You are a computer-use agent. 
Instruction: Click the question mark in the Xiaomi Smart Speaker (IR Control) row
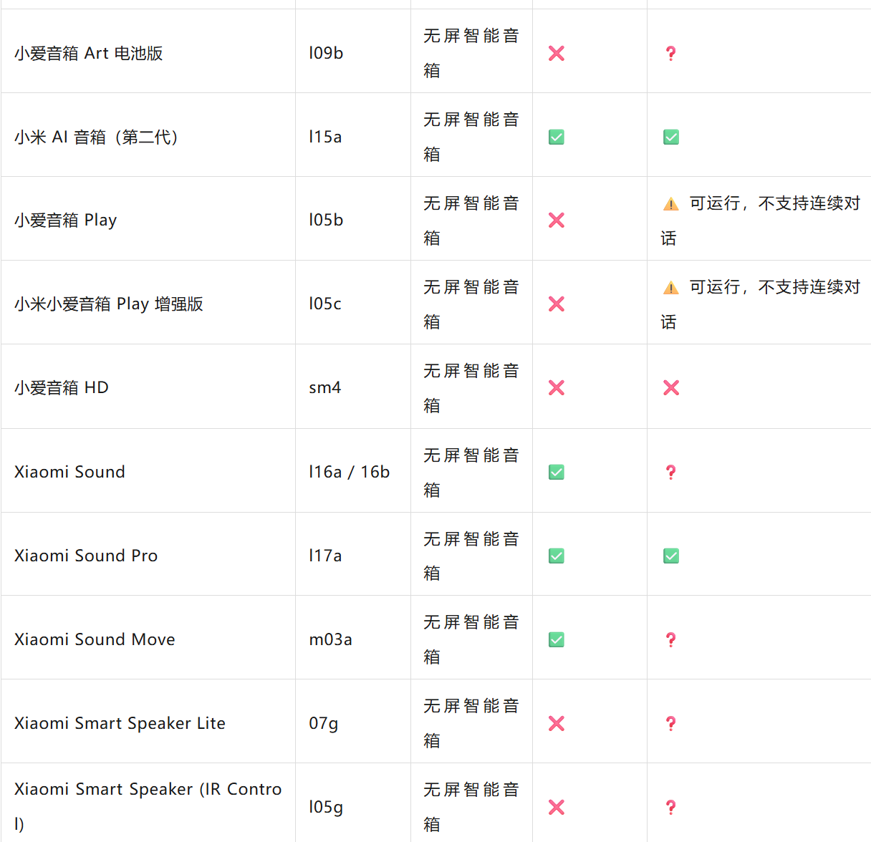click(x=671, y=807)
